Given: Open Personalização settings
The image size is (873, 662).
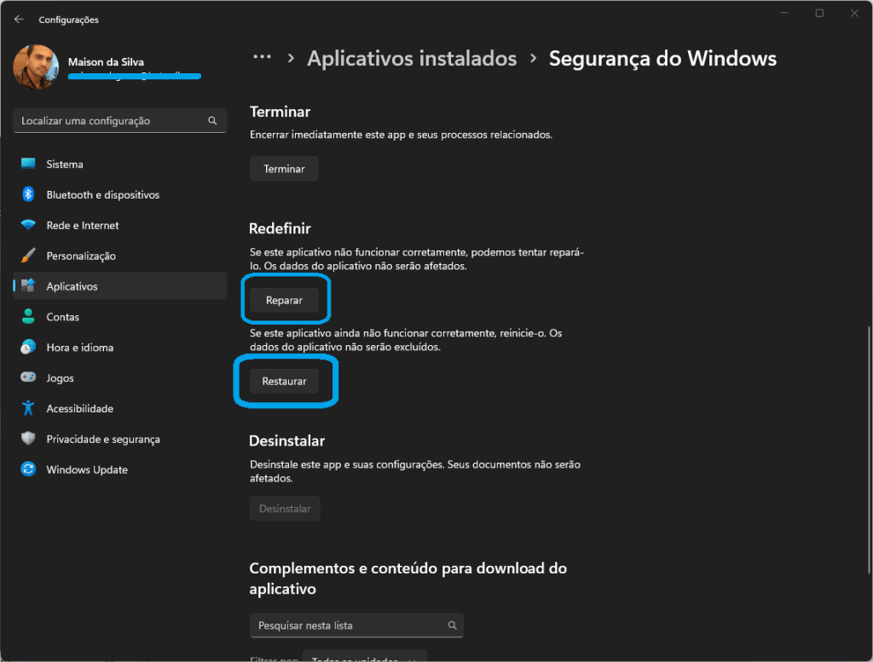Looking at the screenshot, I should 119,256.
